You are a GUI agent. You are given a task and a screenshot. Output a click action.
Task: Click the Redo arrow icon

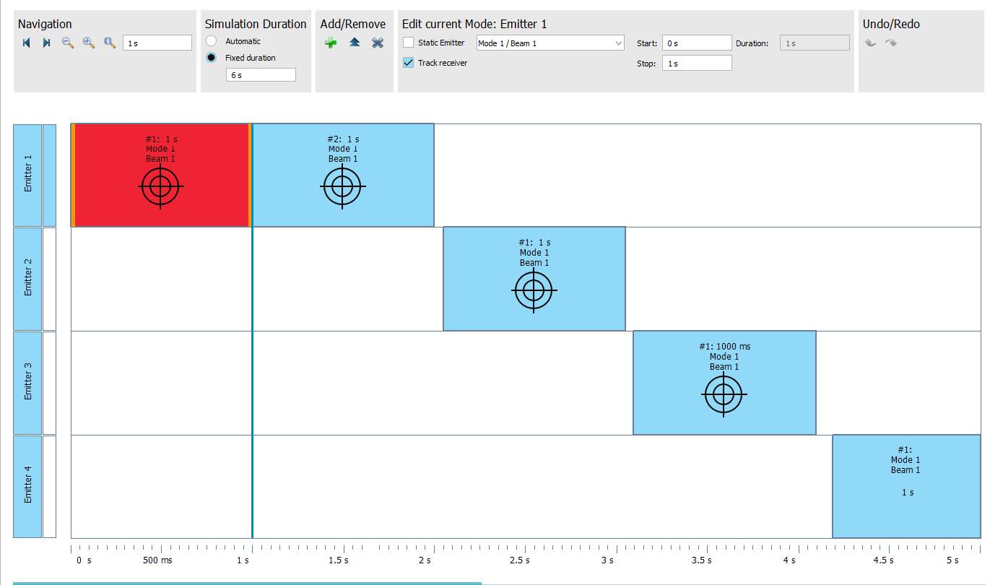point(891,43)
